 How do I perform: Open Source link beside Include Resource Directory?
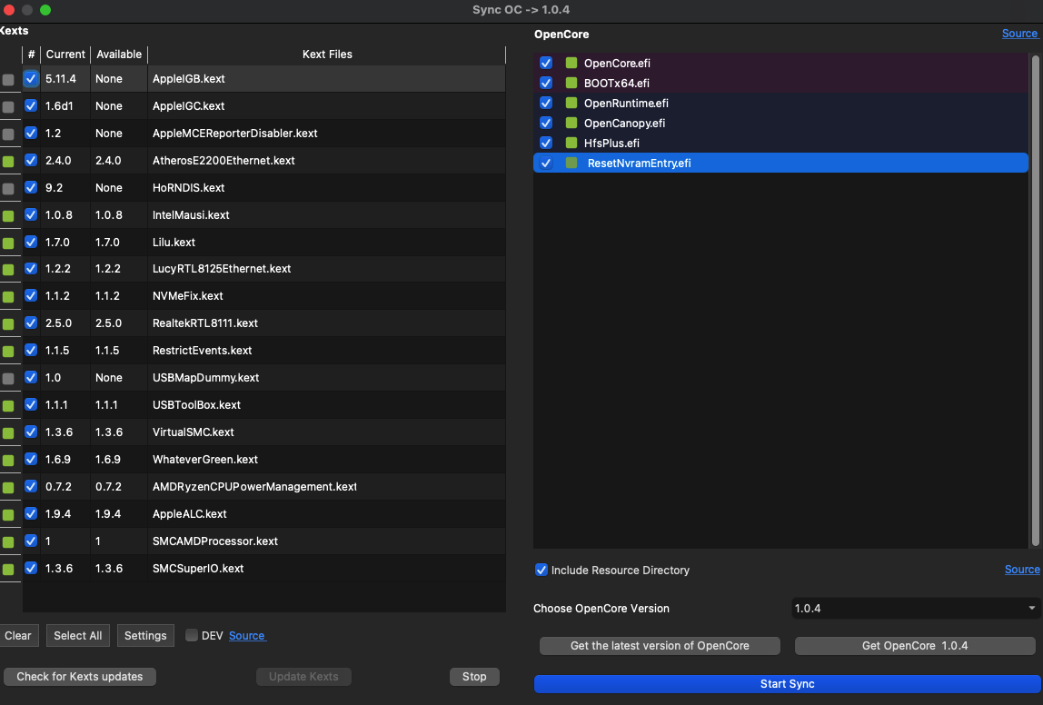pos(1022,570)
